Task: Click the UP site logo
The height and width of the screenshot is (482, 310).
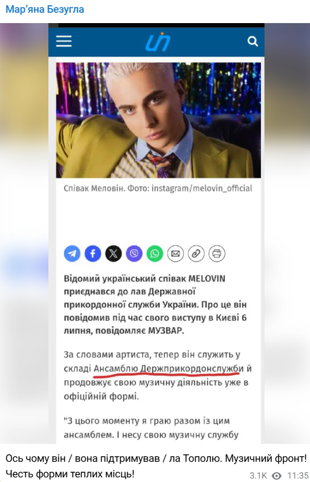Action: (x=157, y=42)
